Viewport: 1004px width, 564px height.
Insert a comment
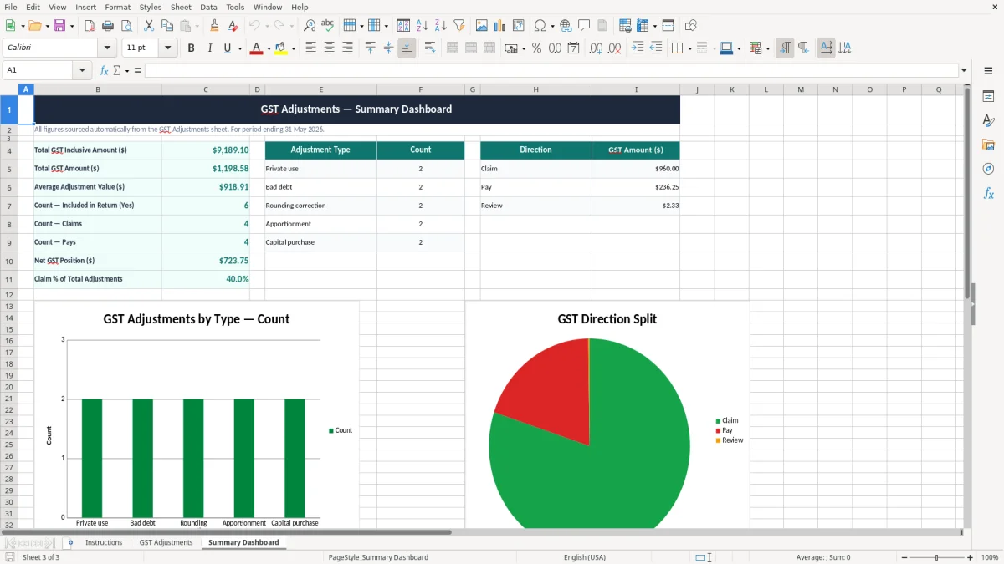[584, 26]
